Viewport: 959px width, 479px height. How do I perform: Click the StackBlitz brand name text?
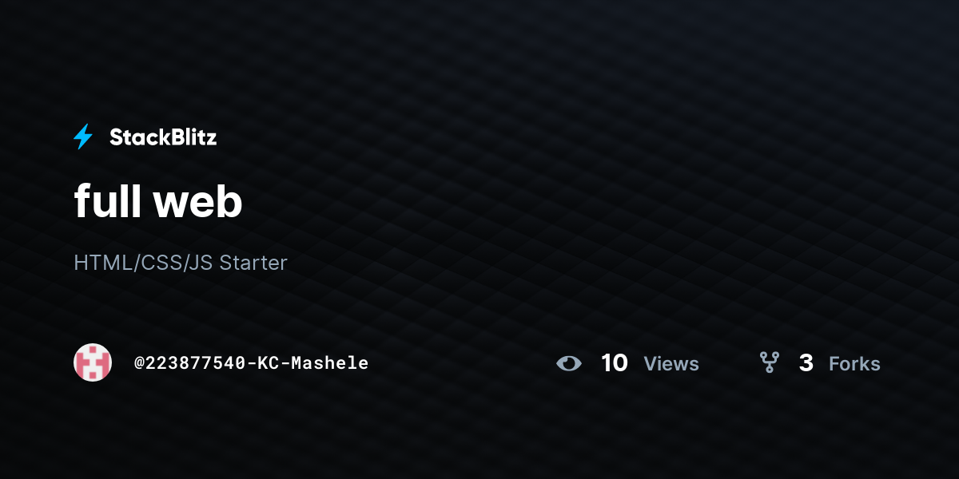[x=163, y=137]
